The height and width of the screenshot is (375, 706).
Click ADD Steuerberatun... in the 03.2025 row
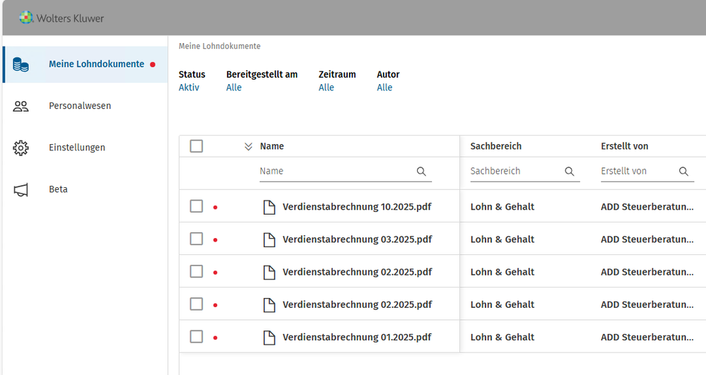647,239
